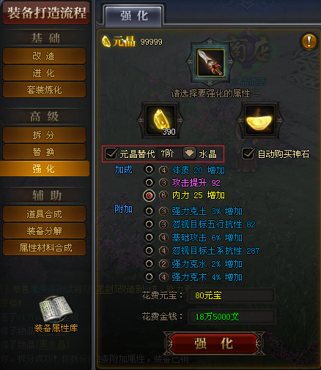This screenshot has height=370, width=321.
Task: Open the 装备属性库 book icon
Action: pyautogui.click(x=56, y=309)
